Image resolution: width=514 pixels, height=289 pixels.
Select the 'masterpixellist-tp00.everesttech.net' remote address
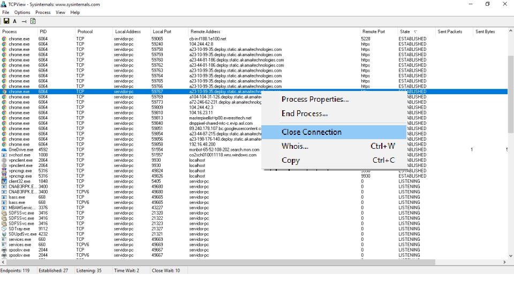coord(220,118)
